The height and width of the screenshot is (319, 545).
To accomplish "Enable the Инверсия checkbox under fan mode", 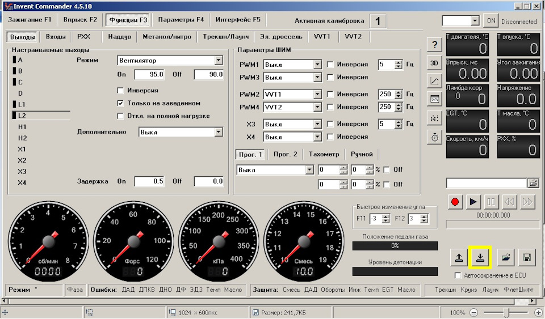I will click(120, 90).
